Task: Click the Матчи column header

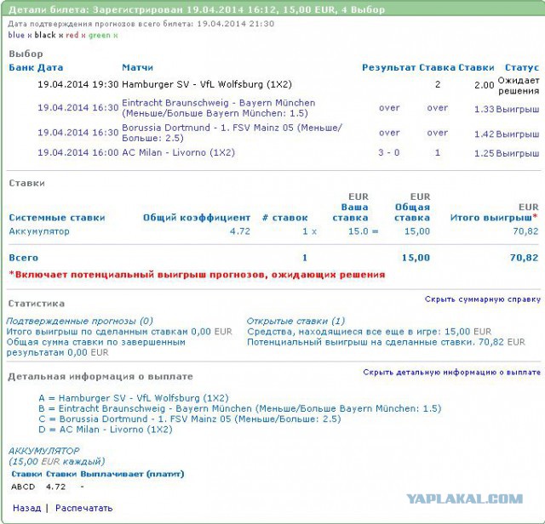Action: (x=138, y=67)
